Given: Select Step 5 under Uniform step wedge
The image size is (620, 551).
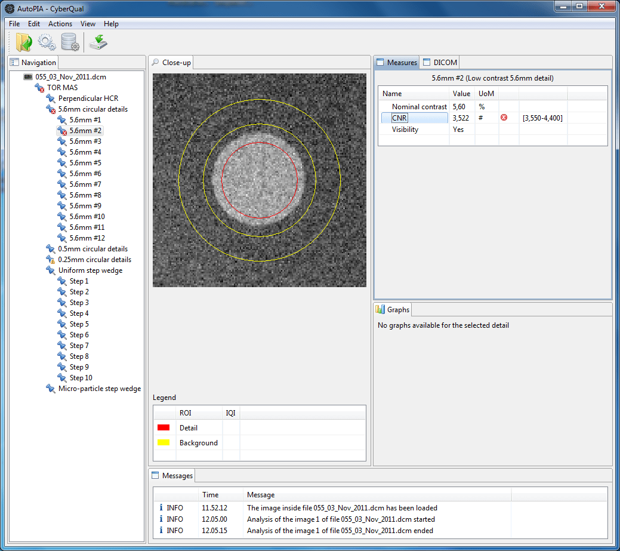Looking at the screenshot, I should (79, 324).
